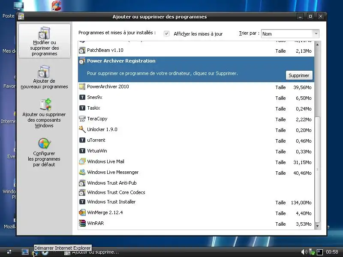Click the Windows Trust Core Codecs icon
343x257 pixels.
(82, 192)
